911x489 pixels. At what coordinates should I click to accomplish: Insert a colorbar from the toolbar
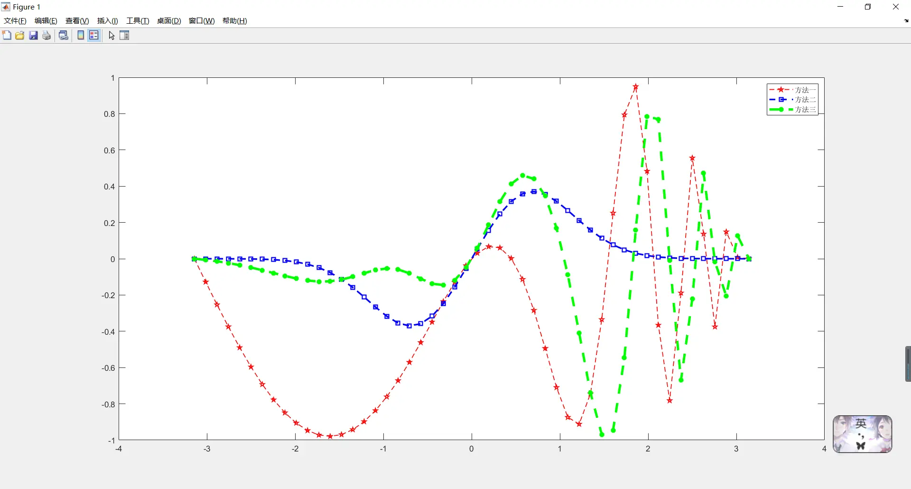pyautogui.click(x=81, y=36)
